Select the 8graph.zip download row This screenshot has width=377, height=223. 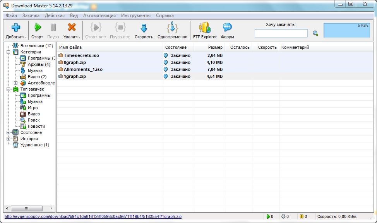[215, 62]
